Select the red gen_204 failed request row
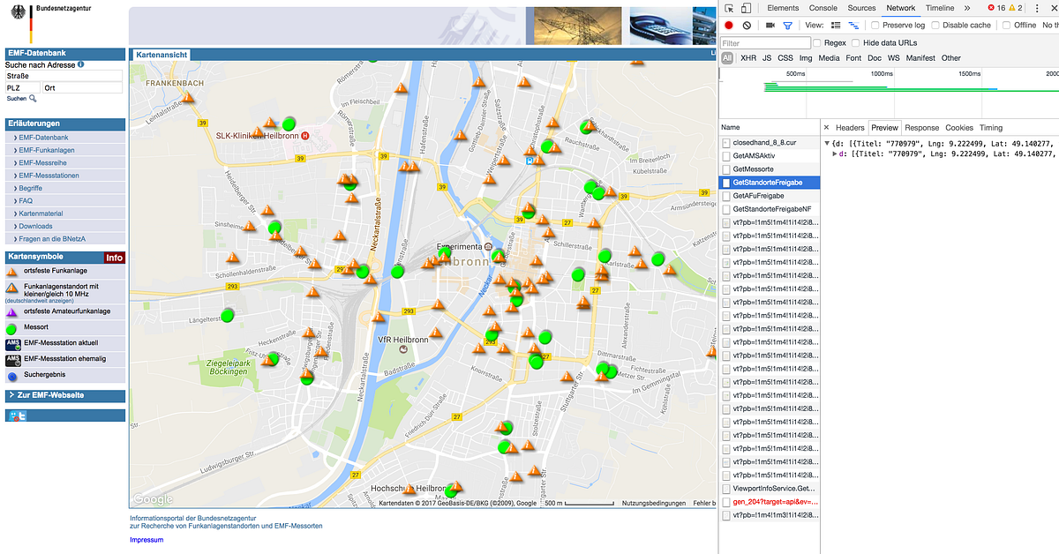 coord(770,501)
